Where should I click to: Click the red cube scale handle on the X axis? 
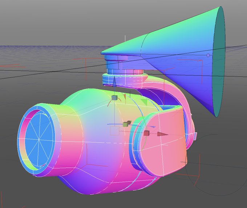tap(146, 133)
